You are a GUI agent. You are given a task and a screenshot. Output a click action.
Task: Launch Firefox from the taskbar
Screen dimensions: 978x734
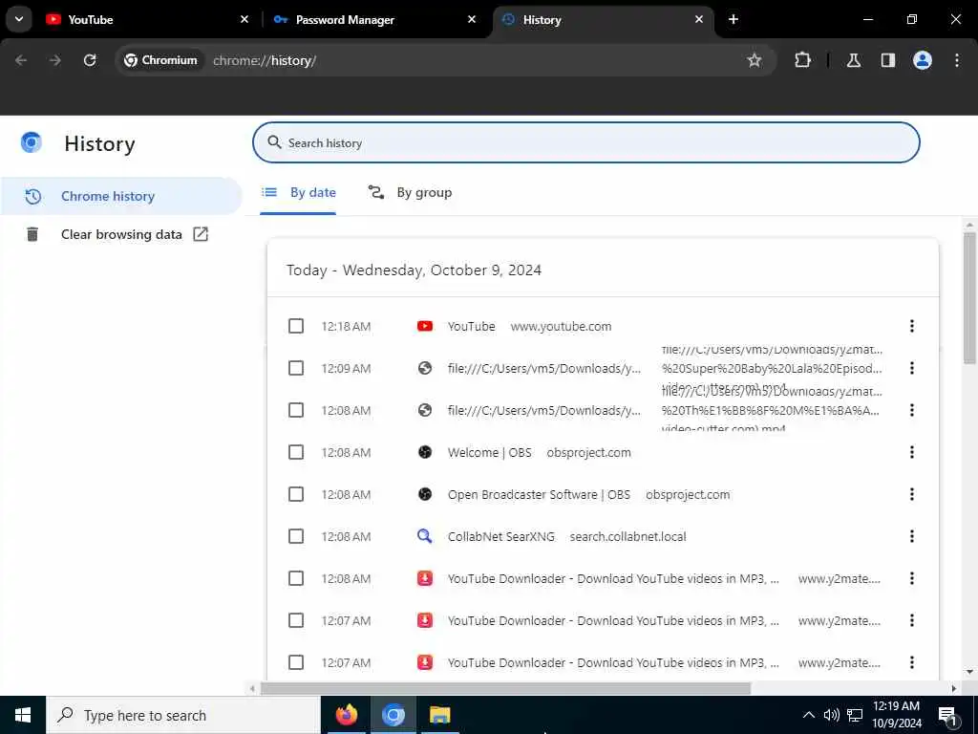point(347,715)
